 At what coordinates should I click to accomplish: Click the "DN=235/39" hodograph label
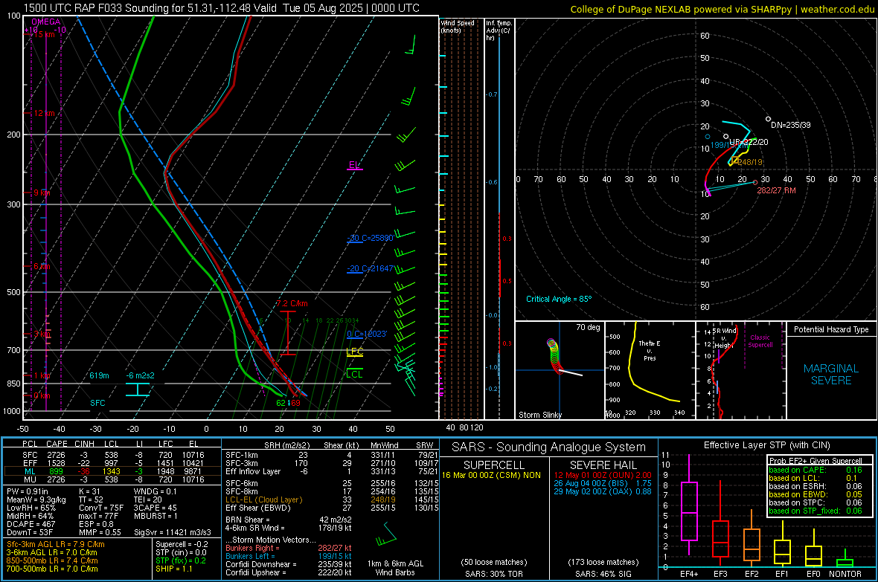(x=791, y=125)
